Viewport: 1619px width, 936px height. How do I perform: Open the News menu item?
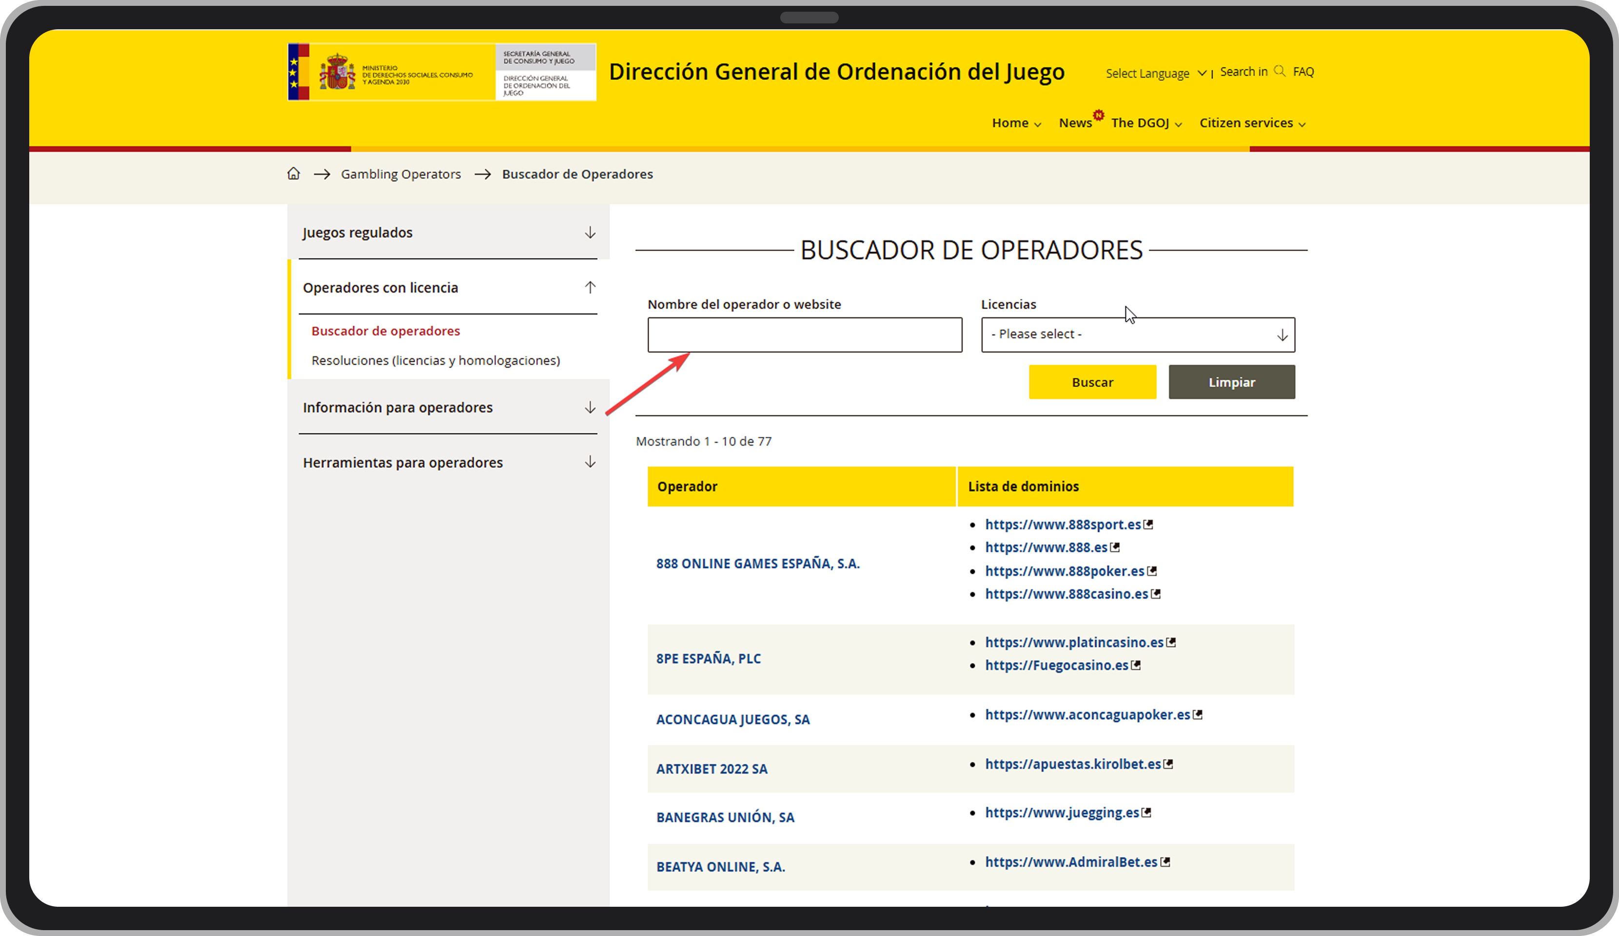coord(1075,123)
